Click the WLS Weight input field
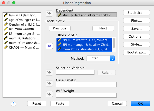 (x=86, y=95)
